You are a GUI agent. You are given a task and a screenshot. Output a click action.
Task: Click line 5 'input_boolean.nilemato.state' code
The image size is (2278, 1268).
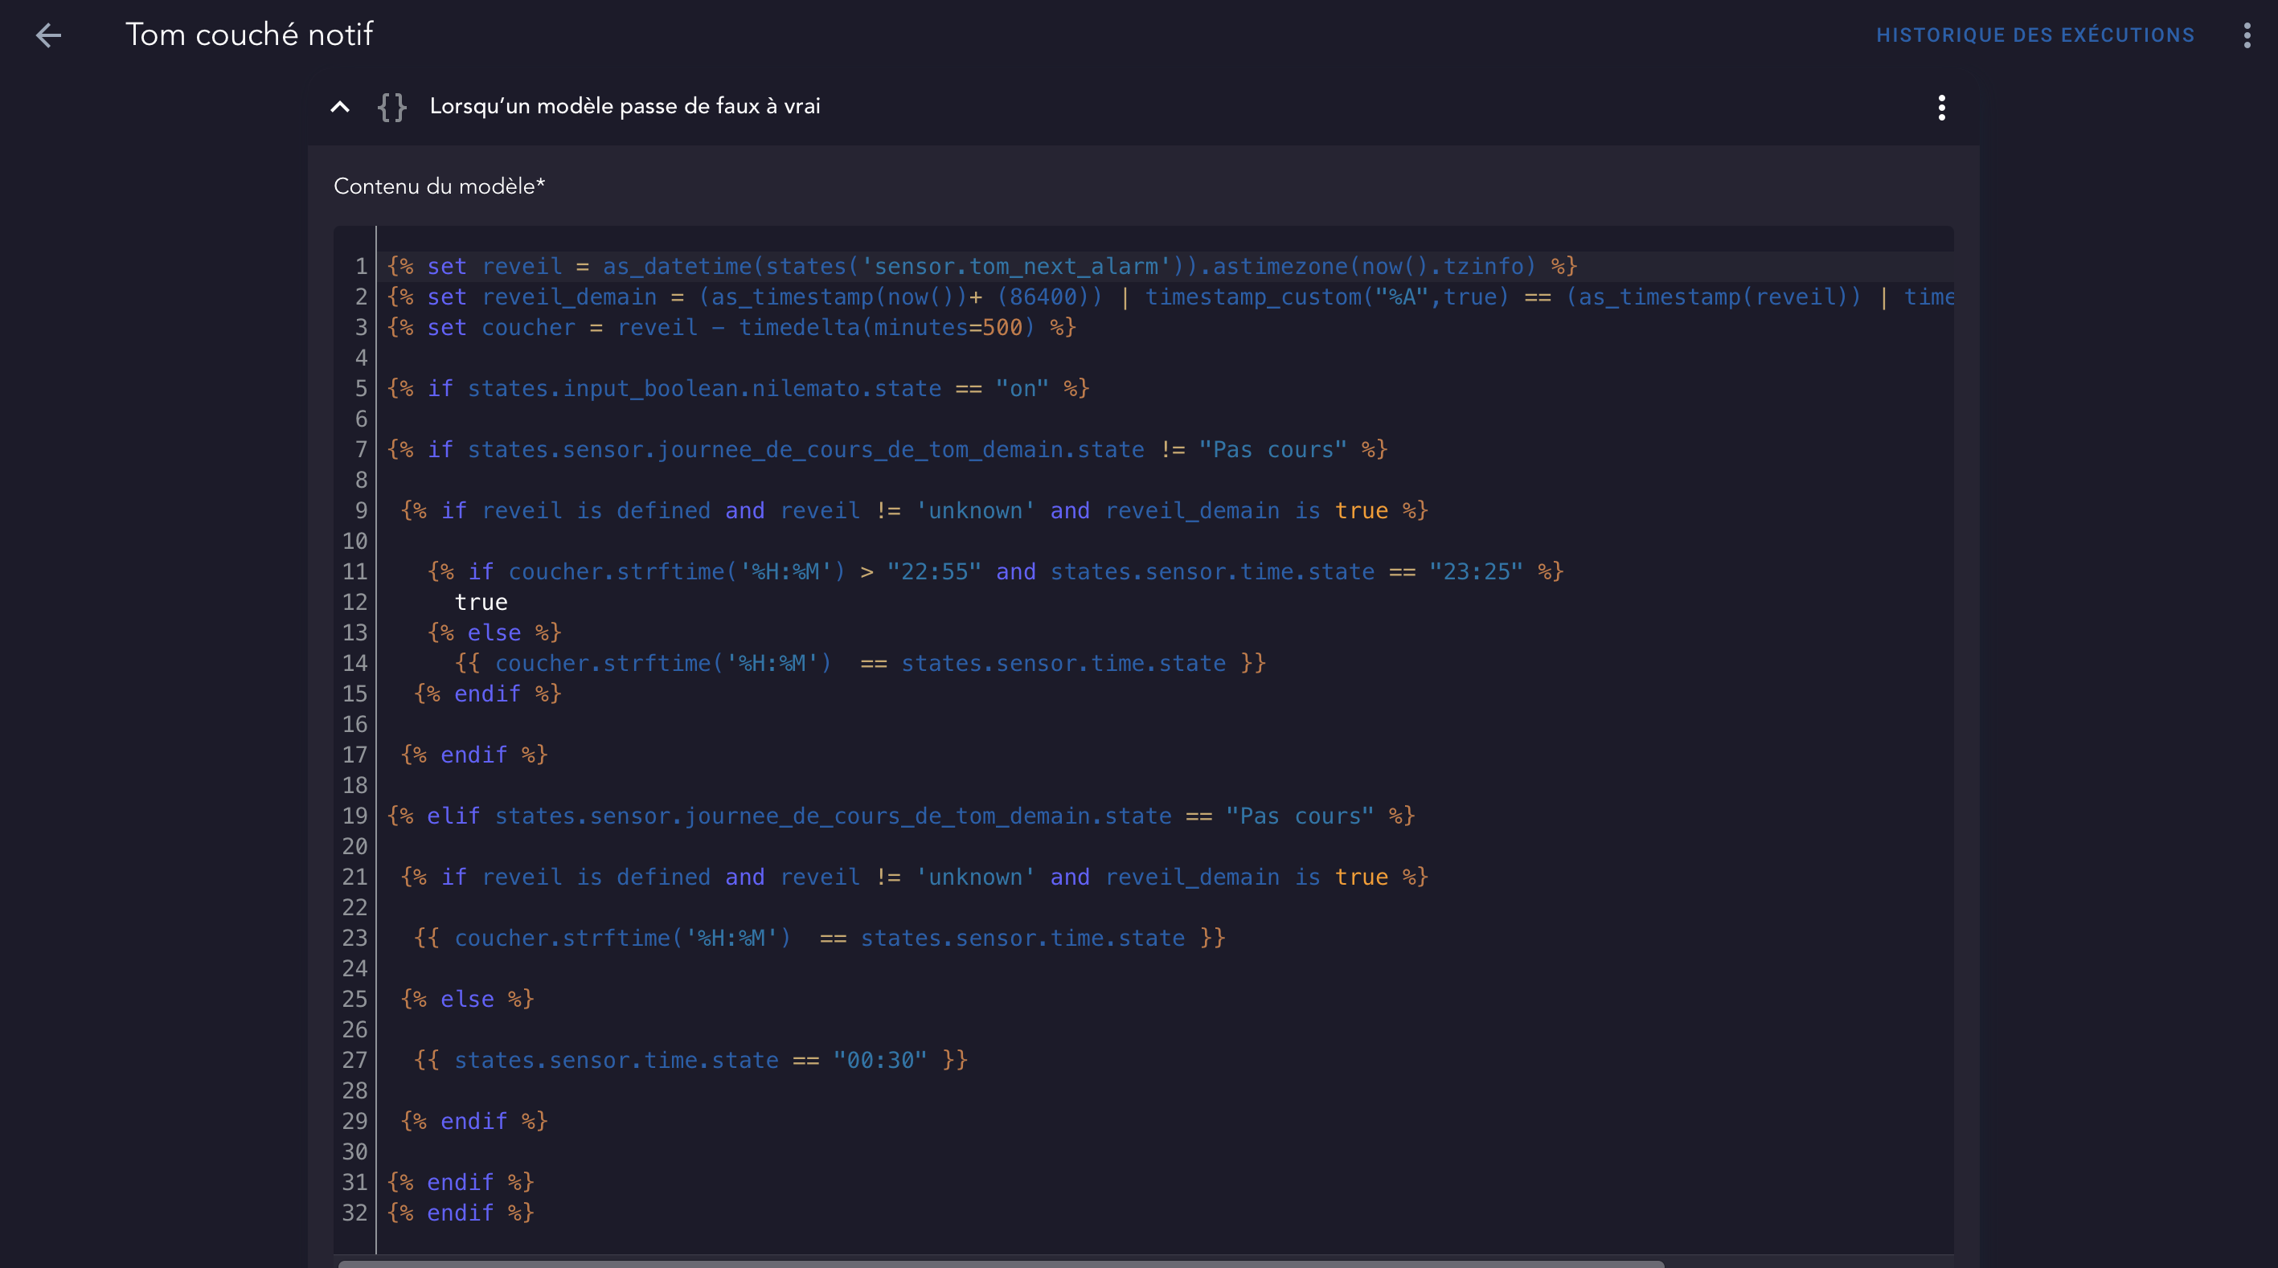point(738,388)
